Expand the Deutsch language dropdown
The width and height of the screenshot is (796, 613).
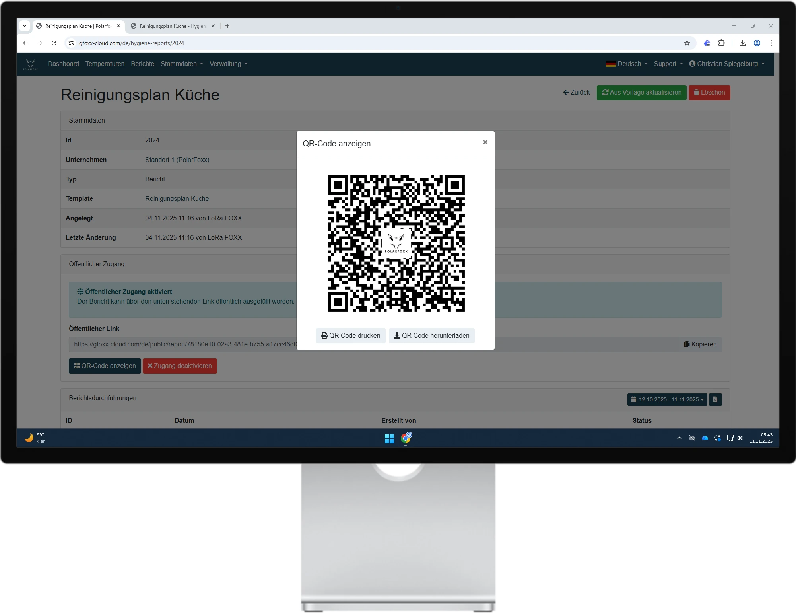click(x=627, y=64)
